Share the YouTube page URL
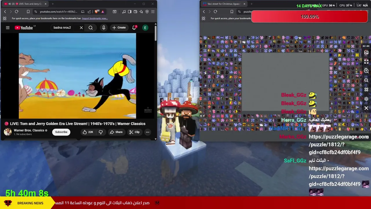Screen dimensions: 371x209 [x=89, y=12]
